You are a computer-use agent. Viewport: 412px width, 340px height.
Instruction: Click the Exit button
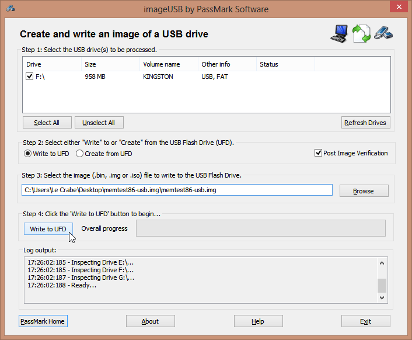pos(365,321)
